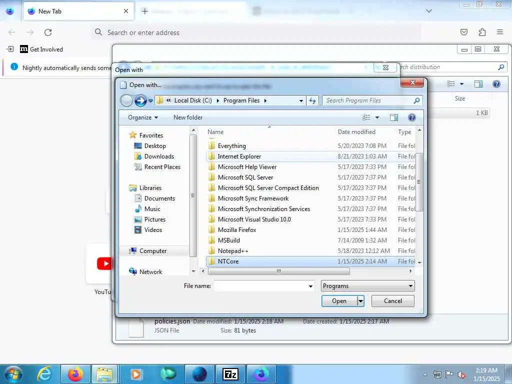Screen dimensions: 512x384
Task: Open the NTCore folder in file list
Action: coord(228,261)
